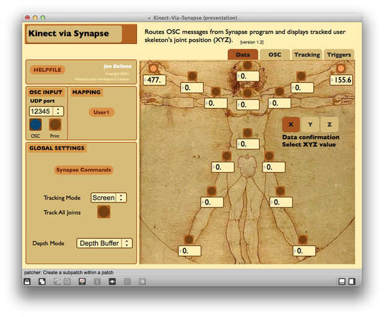Click the 'Data confirmation' label
The height and width of the screenshot is (317, 384).
[x=311, y=137]
